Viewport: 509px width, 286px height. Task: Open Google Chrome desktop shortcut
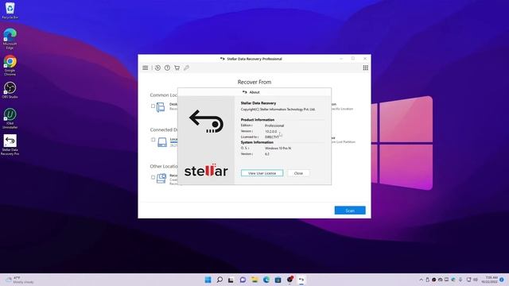pyautogui.click(x=10, y=65)
